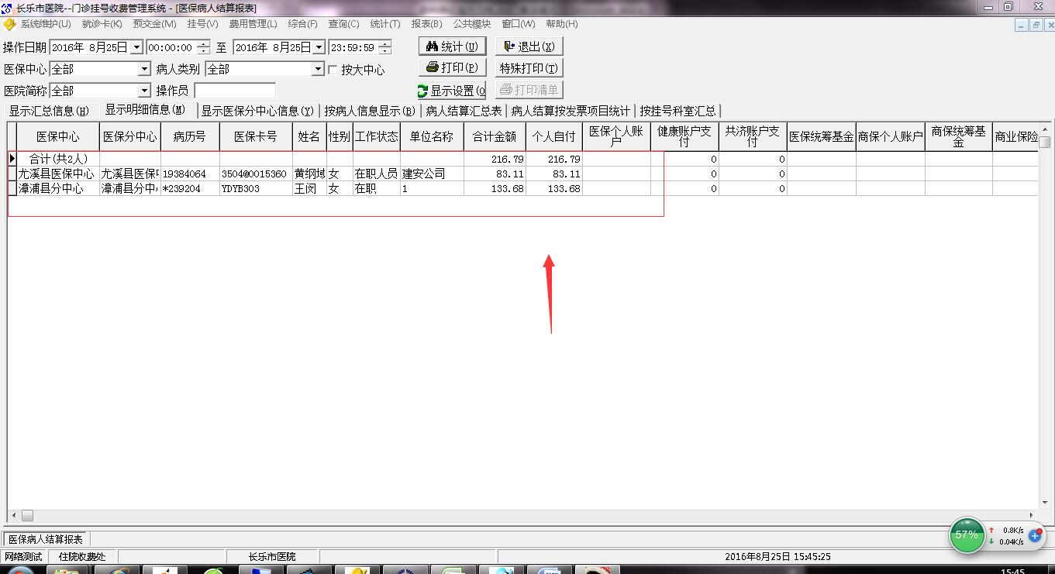1055x574 pixels.
Task: Click the 医保分中心 column header
Action: click(130, 136)
